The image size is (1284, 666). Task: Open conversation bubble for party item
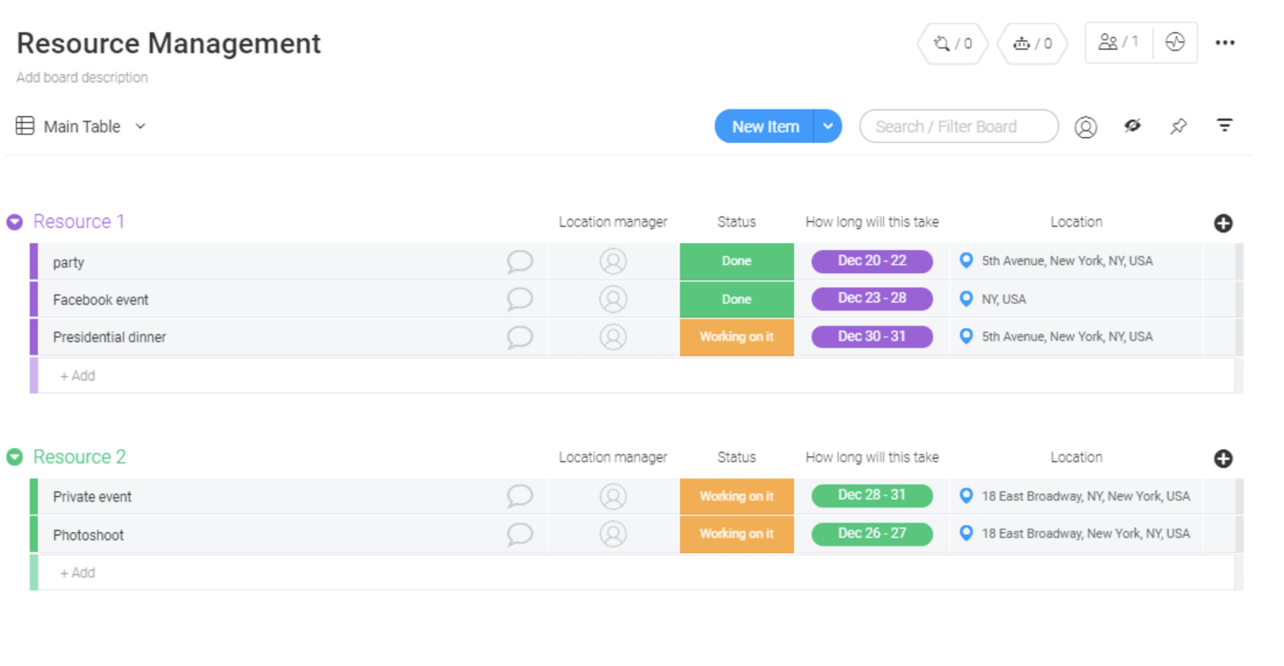[x=519, y=261]
